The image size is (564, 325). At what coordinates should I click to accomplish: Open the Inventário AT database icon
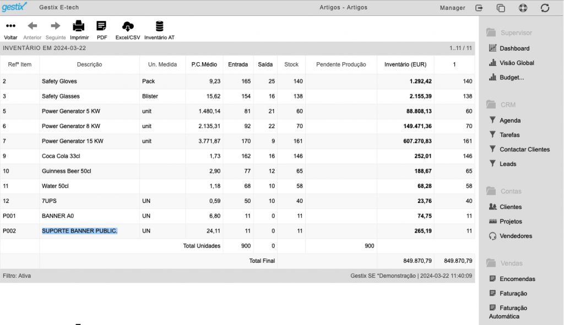point(159,26)
